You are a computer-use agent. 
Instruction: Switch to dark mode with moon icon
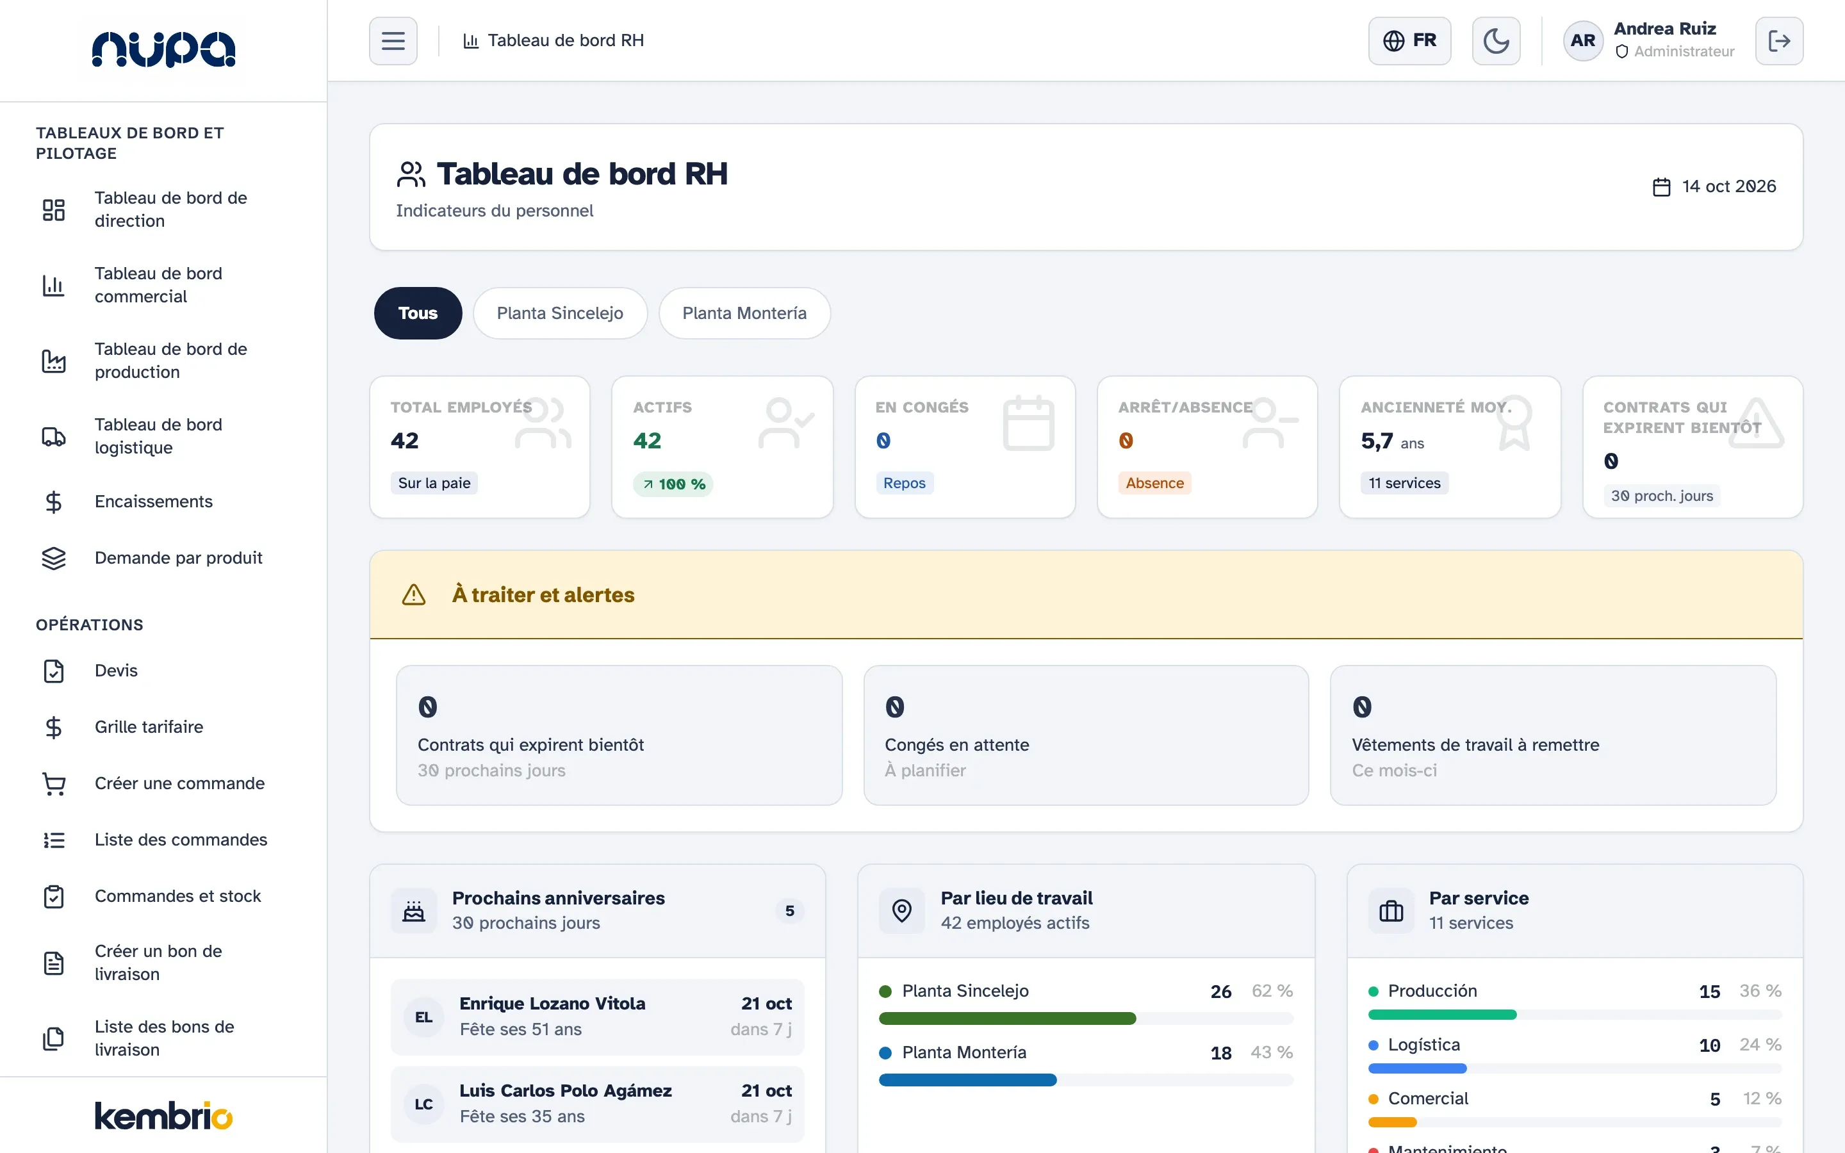[x=1496, y=40]
